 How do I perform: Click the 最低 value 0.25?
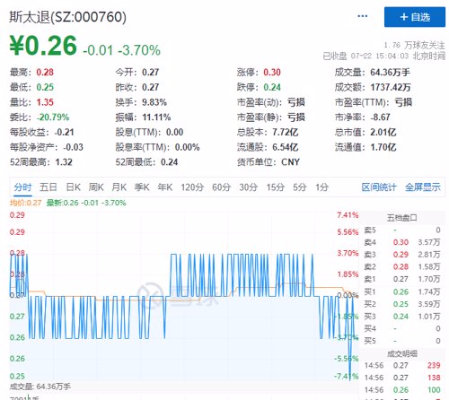click(x=45, y=87)
